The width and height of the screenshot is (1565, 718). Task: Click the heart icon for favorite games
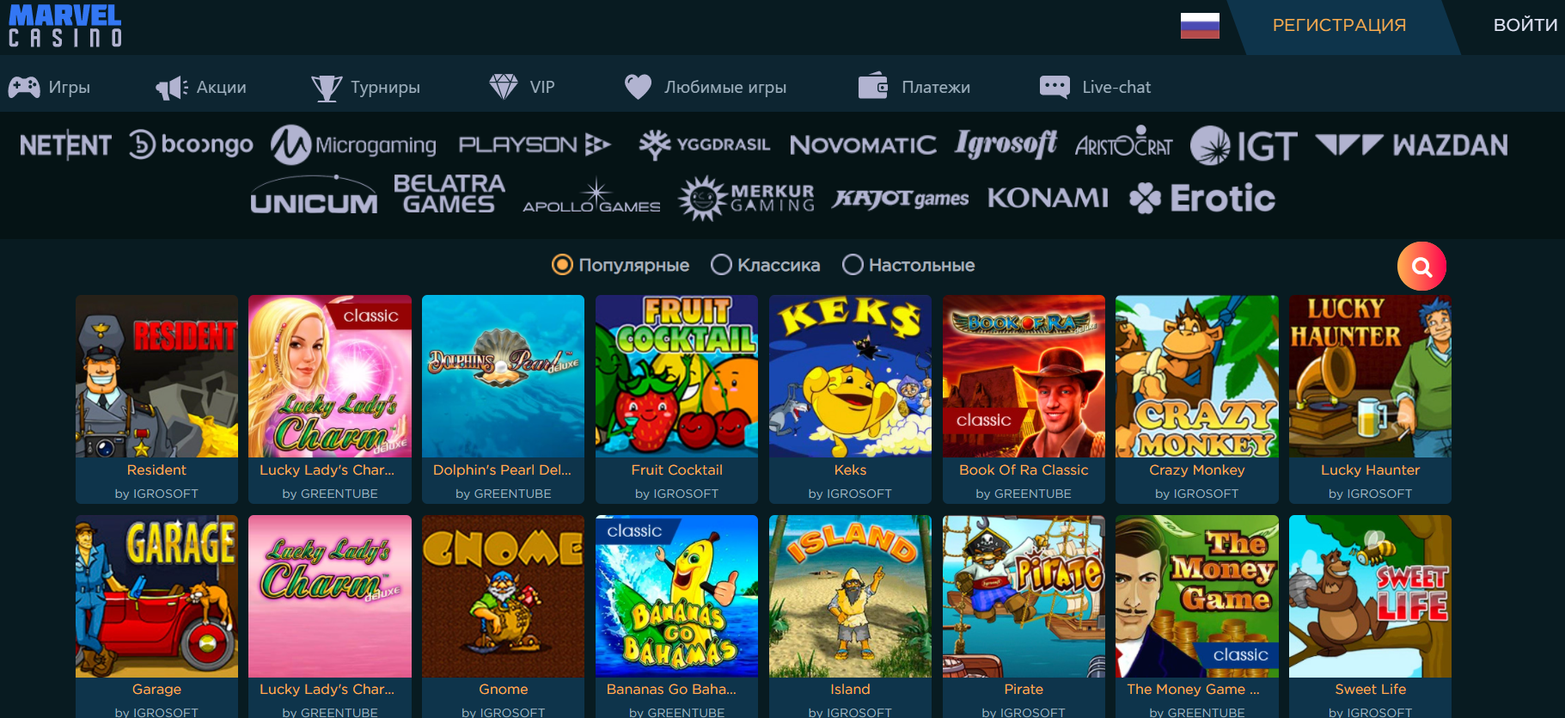click(638, 87)
